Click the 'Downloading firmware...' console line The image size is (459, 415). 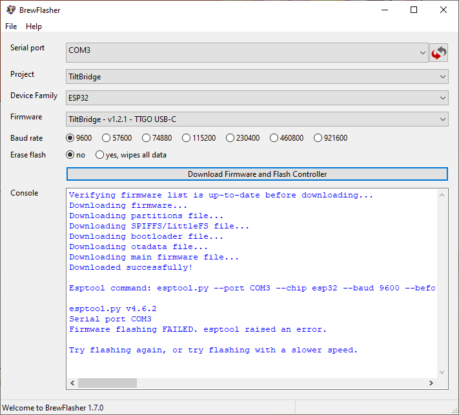(128, 205)
